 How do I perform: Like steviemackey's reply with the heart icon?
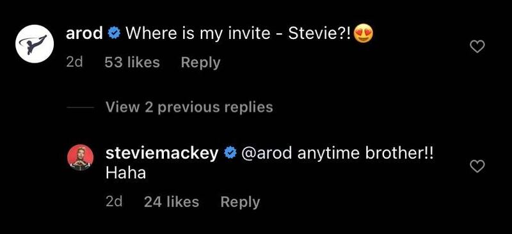pyautogui.click(x=477, y=166)
